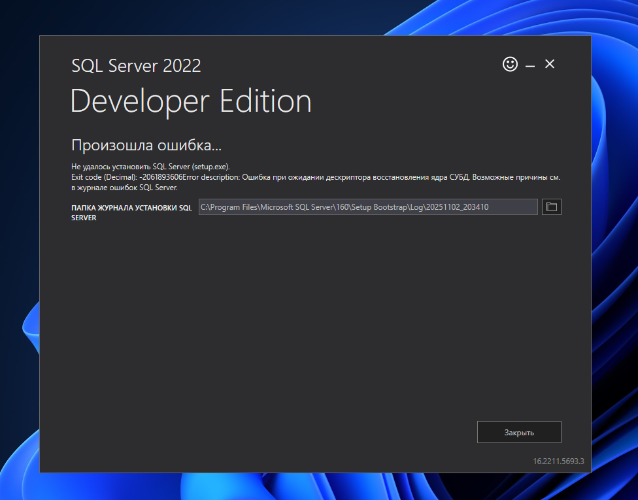638x500 pixels.
Task: Click the exit code error description text
Action: tap(315, 182)
